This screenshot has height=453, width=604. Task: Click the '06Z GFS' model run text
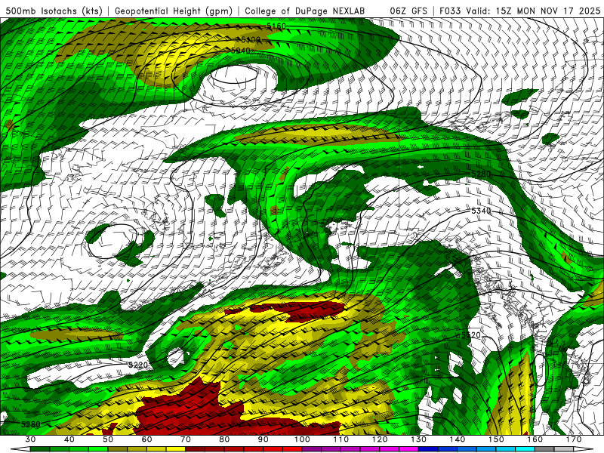tap(408, 11)
